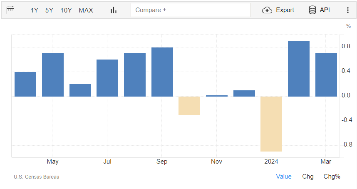Click the blue bar above May

click(53, 75)
